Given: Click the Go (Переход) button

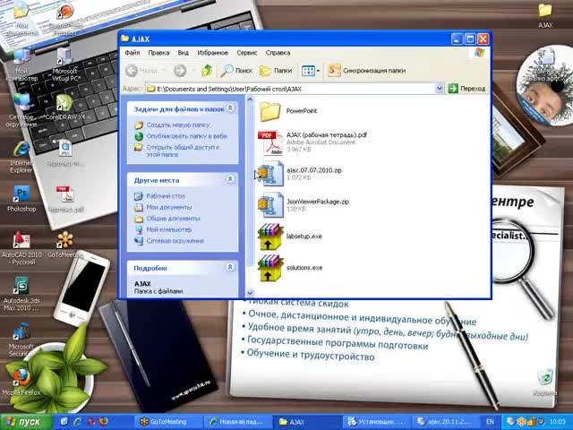Looking at the screenshot, I should [466, 89].
